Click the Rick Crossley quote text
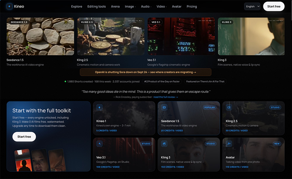Screen dimensions: 292x179 [146, 92]
